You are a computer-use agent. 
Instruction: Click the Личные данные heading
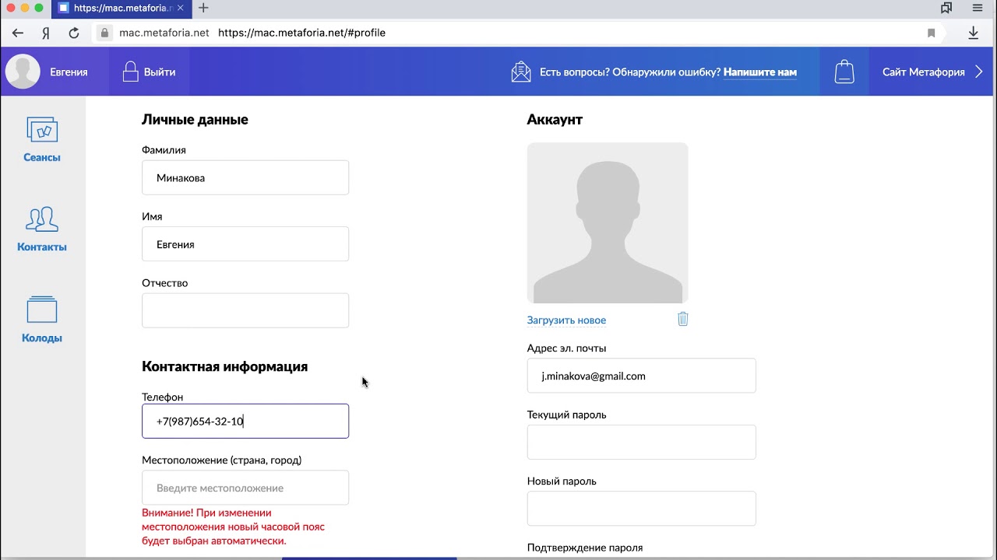pos(195,120)
